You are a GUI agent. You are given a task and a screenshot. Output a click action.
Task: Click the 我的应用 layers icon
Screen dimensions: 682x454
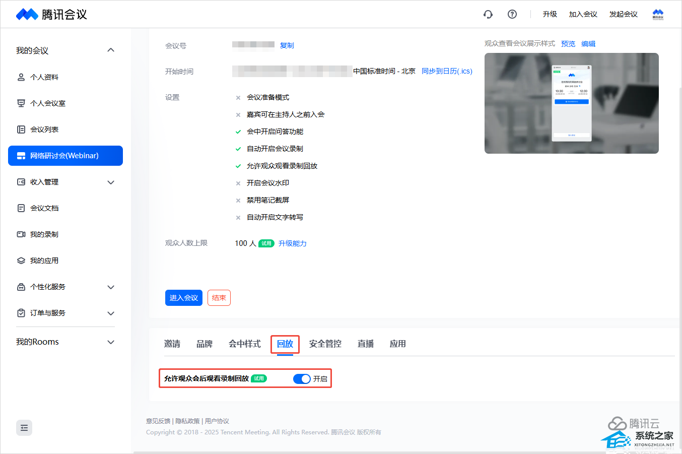[x=21, y=261]
